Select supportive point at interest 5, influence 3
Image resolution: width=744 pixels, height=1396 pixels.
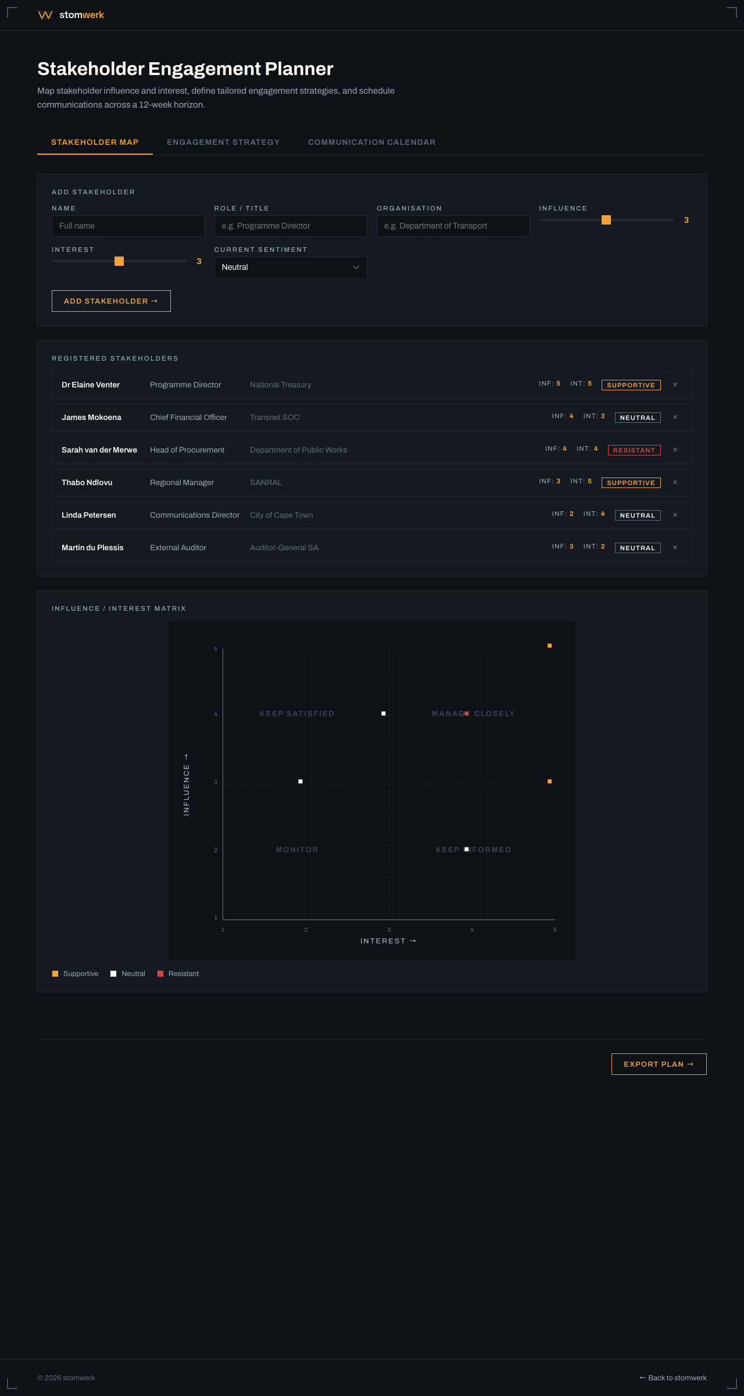549,782
